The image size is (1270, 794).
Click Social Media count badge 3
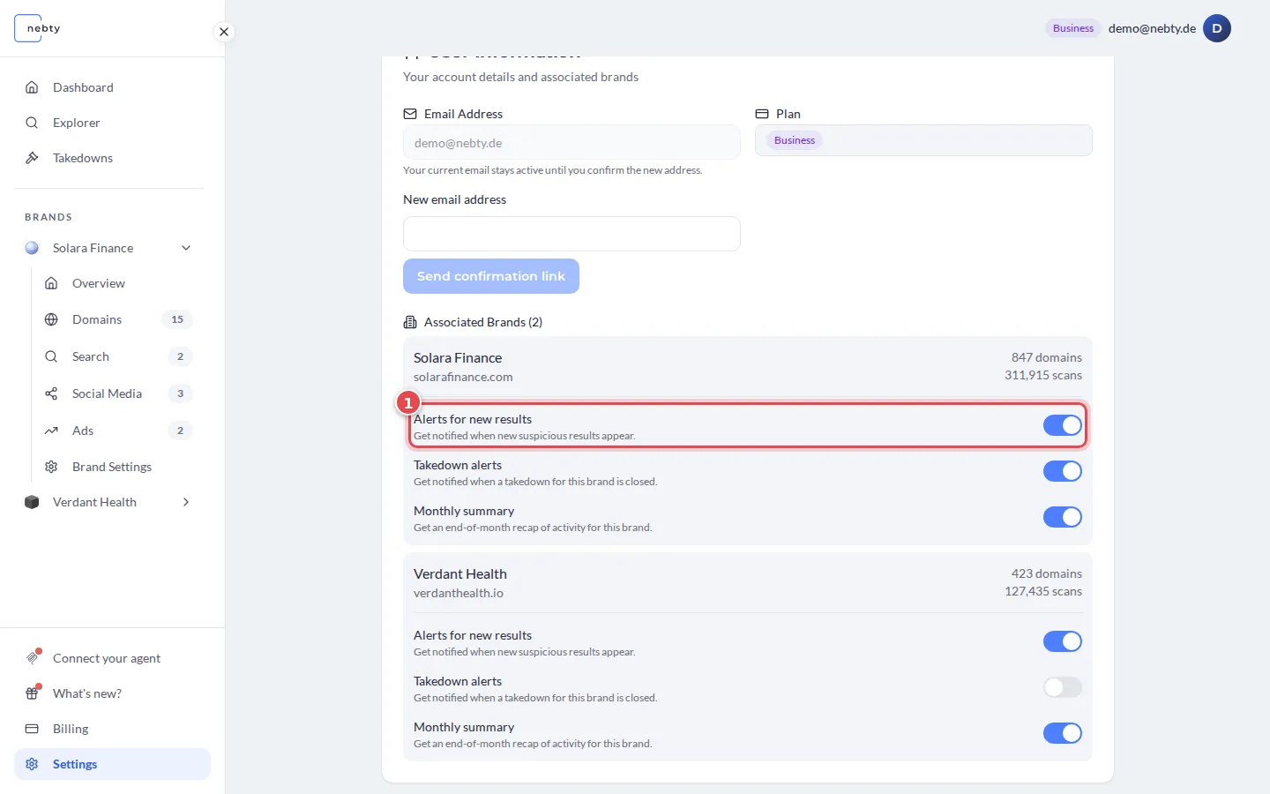180,393
